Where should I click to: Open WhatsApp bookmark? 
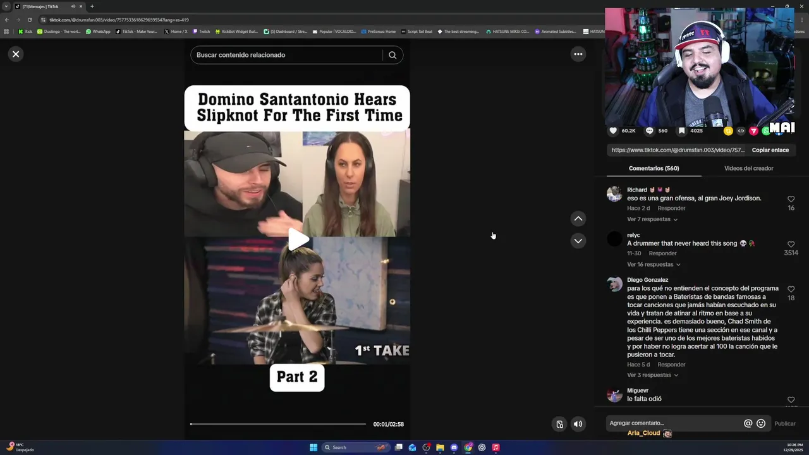98,31
